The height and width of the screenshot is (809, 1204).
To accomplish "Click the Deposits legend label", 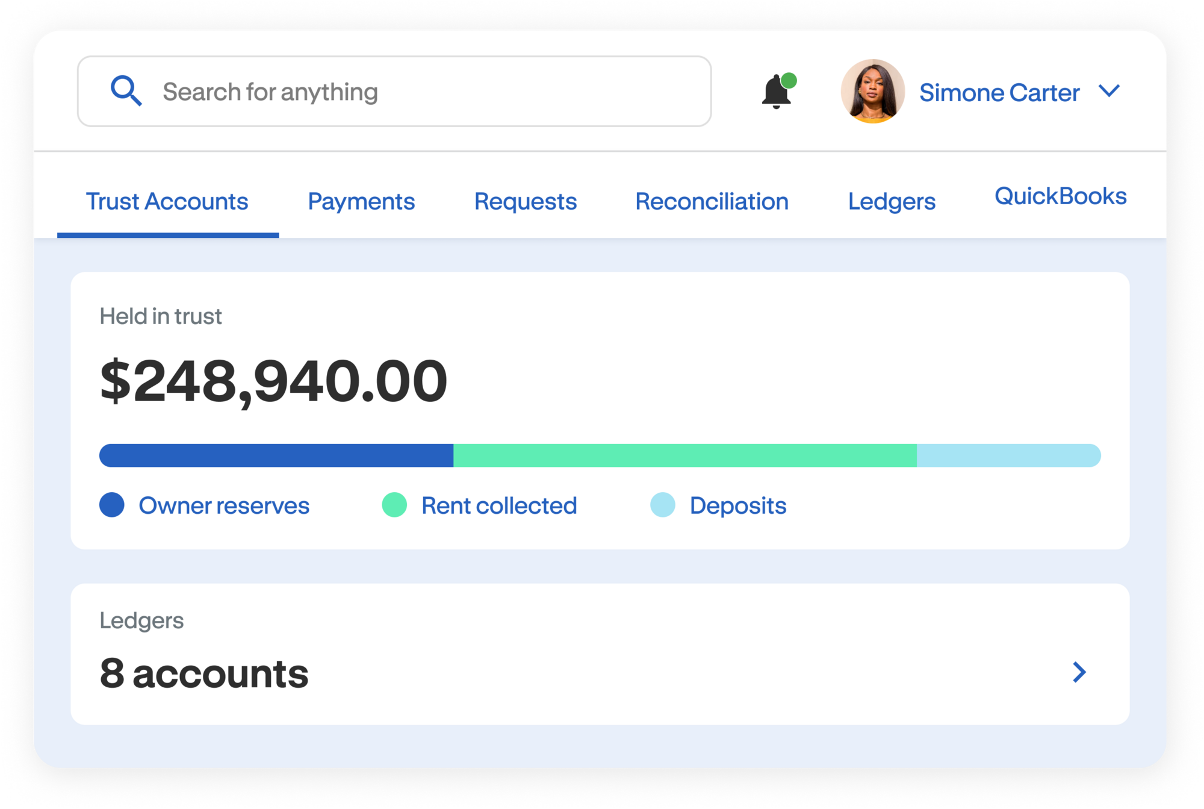I will (x=738, y=506).
